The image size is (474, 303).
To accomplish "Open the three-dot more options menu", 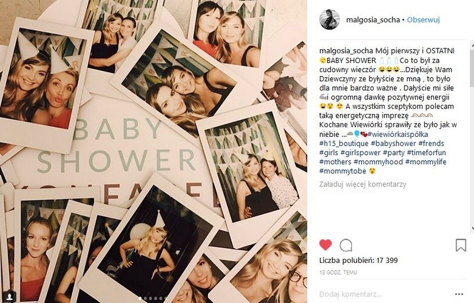I will tap(459, 295).
